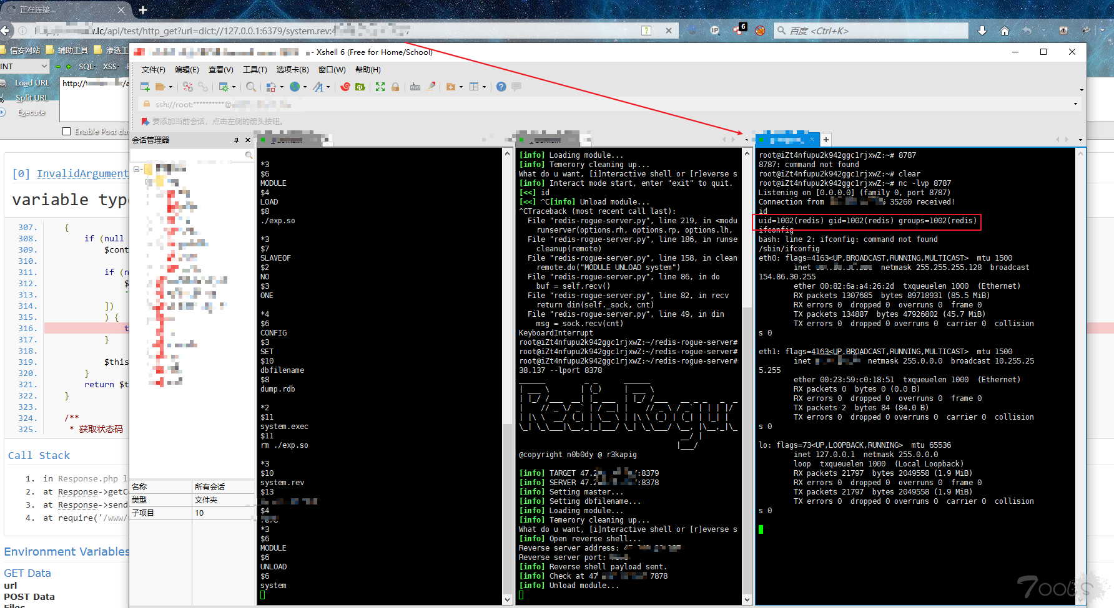1114x608 pixels.
Task: Open Xshell 工具(T) menu
Action: point(255,70)
